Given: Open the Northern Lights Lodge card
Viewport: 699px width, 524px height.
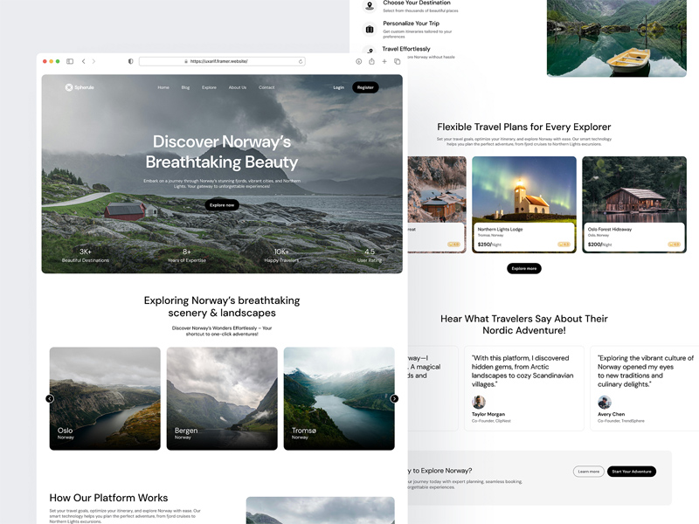Looking at the screenshot, I should coord(524,205).
